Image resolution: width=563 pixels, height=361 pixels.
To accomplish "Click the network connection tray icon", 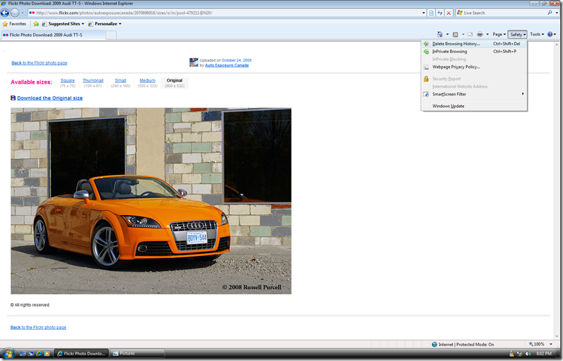I will pos(519,354).
